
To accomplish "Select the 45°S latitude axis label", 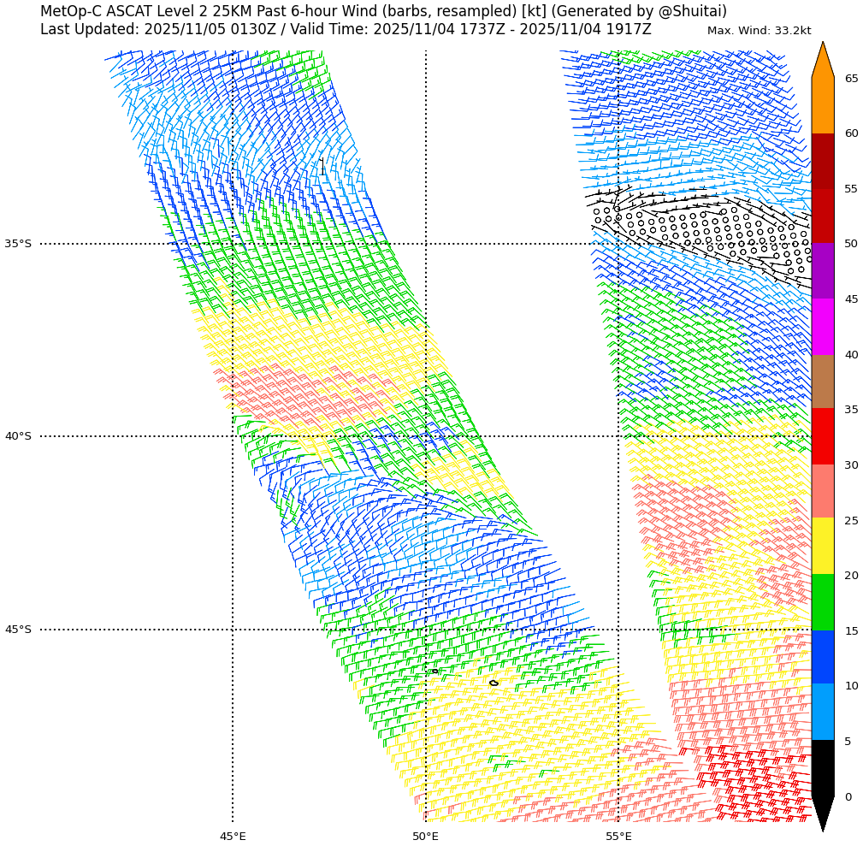I will 18,630.
